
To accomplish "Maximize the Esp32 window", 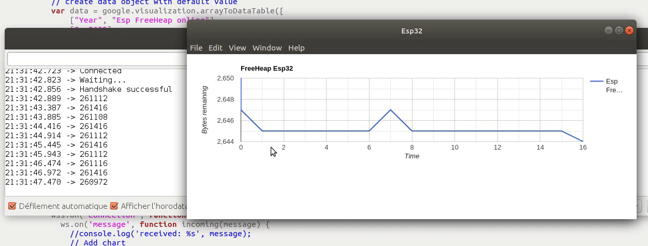I will pyautogui.click(x=618, y=30).
